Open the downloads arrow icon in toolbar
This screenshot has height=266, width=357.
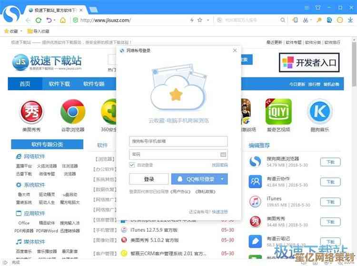click(351, 20)
